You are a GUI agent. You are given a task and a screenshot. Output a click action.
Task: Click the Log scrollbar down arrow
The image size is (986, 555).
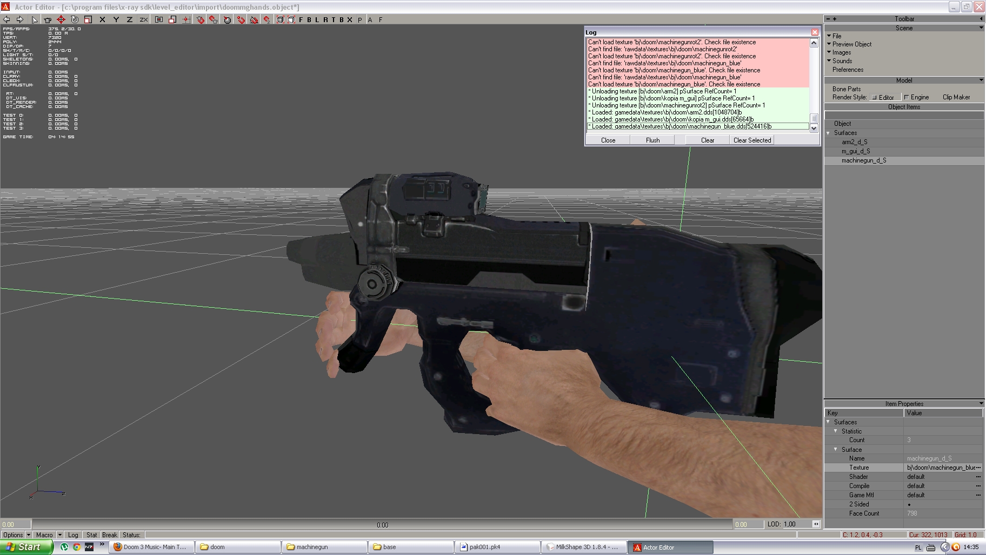tap(814, 128)
